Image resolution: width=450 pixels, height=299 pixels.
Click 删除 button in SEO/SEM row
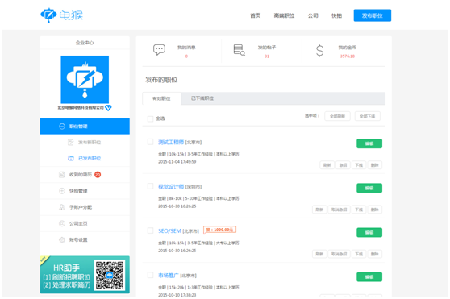(x=375, y=254)
